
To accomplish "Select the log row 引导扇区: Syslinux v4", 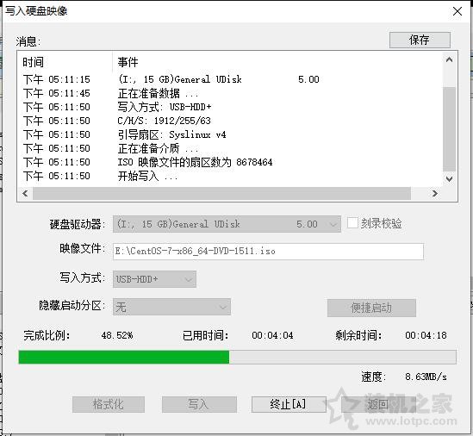I will tap(229, 134).
